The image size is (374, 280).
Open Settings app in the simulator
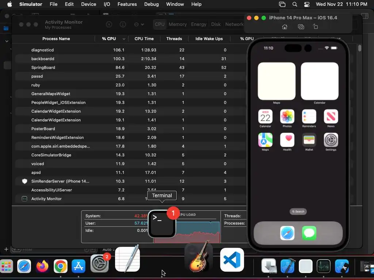(331, 140)
